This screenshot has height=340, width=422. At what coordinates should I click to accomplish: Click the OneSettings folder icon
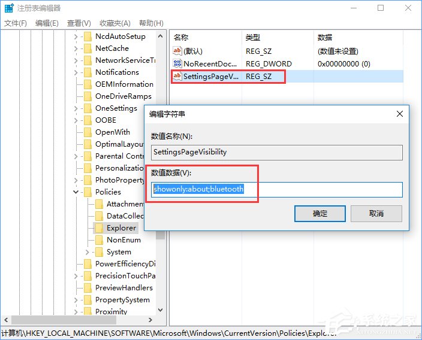pyautogui.click(x=88, y=108)
